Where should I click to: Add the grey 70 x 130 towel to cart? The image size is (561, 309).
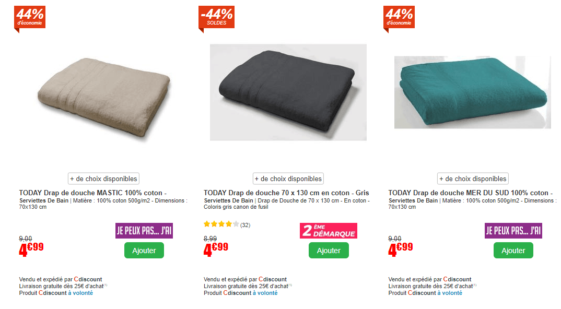[329, 251]
